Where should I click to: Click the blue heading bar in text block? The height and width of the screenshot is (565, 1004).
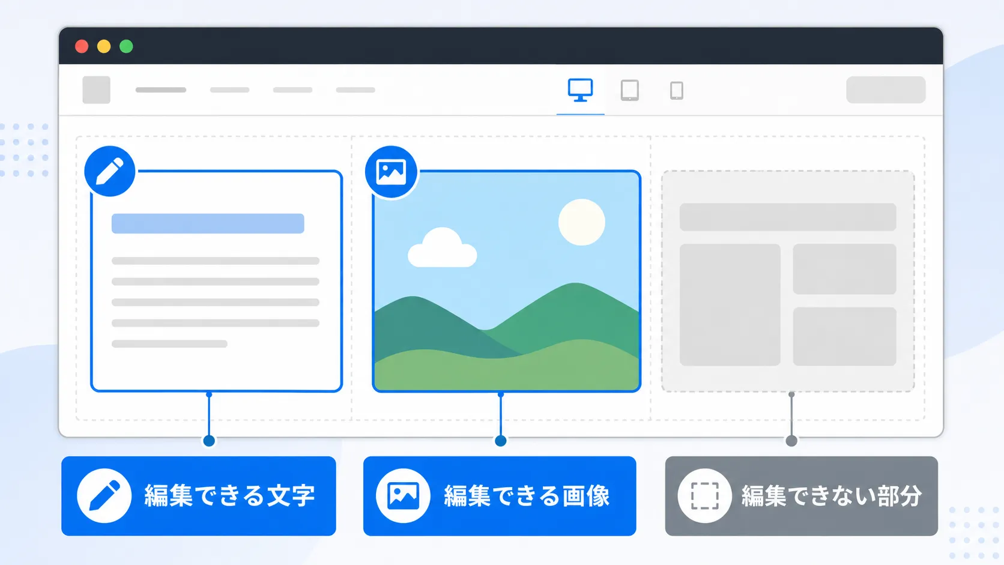(x=208, y=223)
